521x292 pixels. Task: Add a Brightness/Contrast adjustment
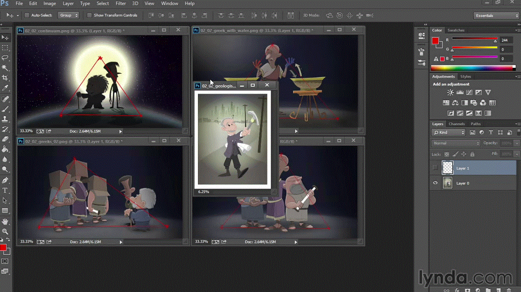pyautogui.click(x=450, y=93)
